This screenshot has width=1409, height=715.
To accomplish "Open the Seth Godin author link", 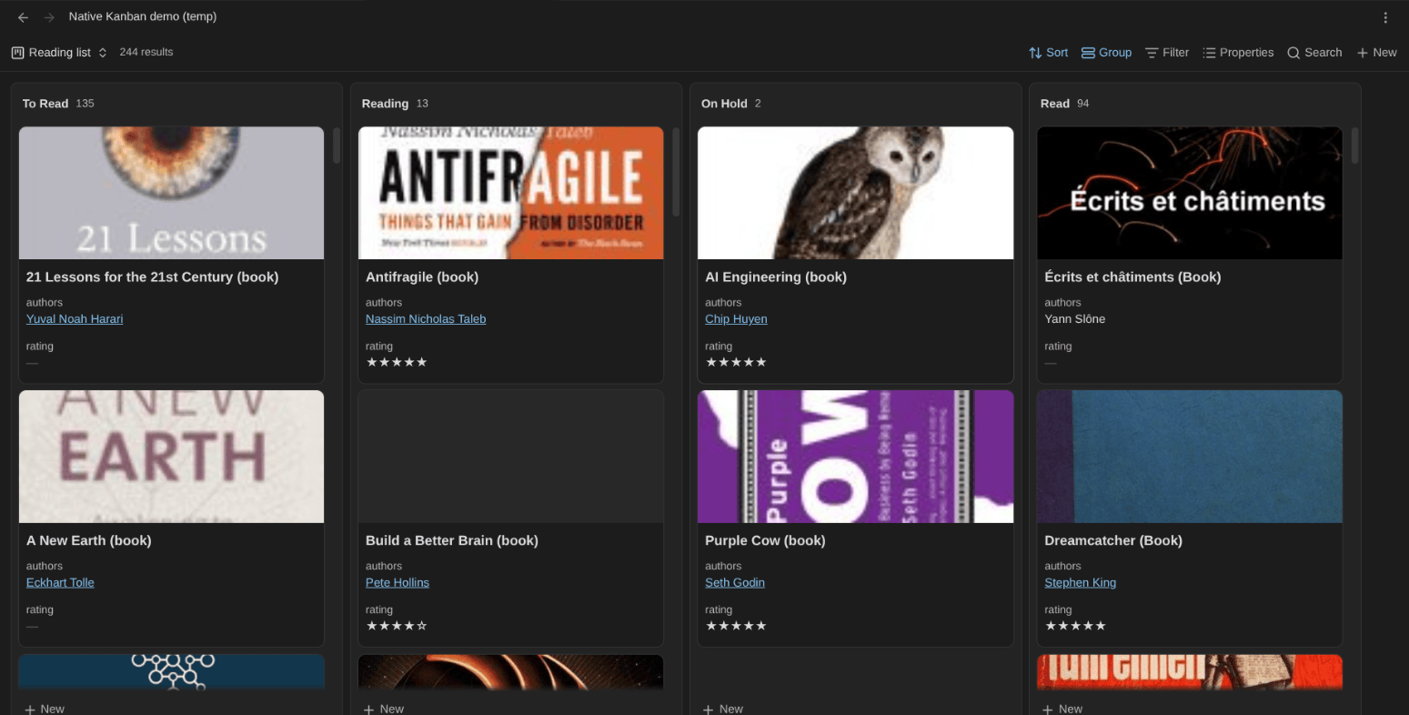I will click(735, 583).
